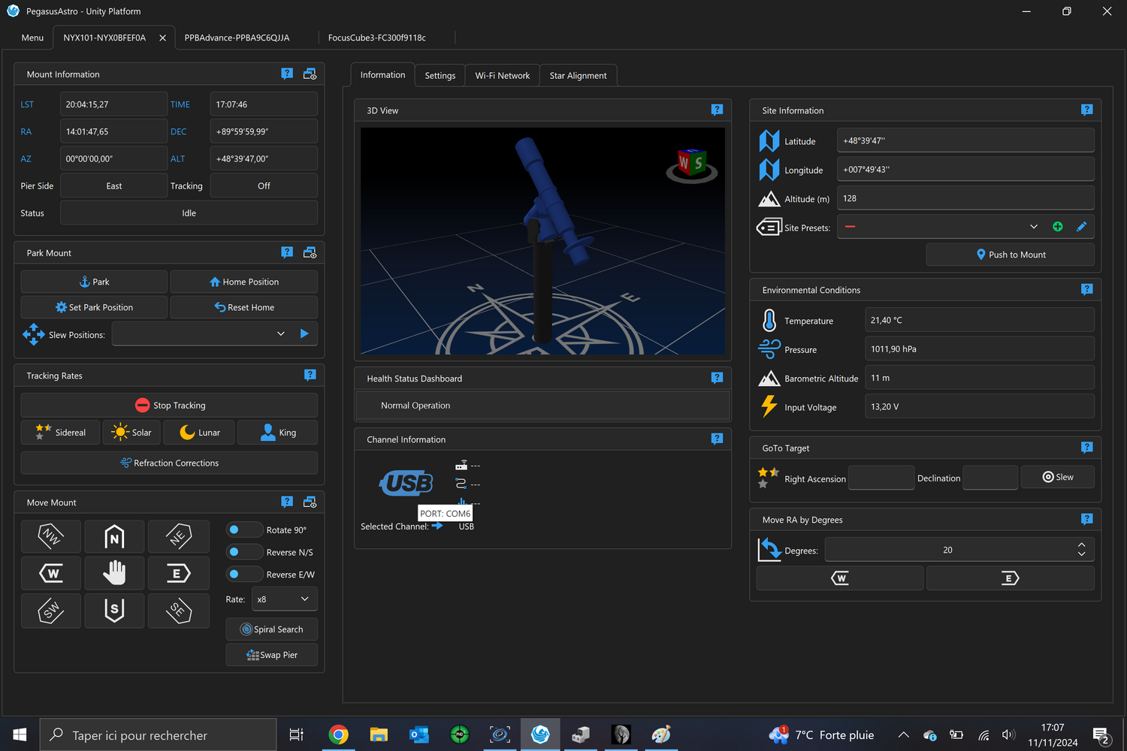The image size is (1127, 751).
Task: Increase Move RA Degrees with the stepper
Action: pos(1081,544)
